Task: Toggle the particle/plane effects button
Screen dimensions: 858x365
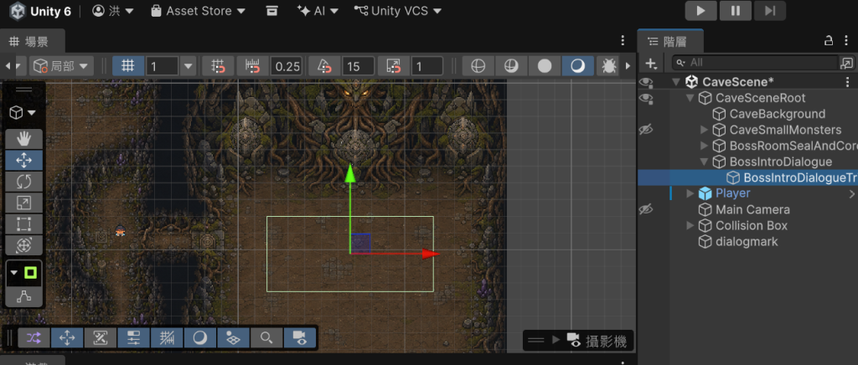Action: [234, 338]
